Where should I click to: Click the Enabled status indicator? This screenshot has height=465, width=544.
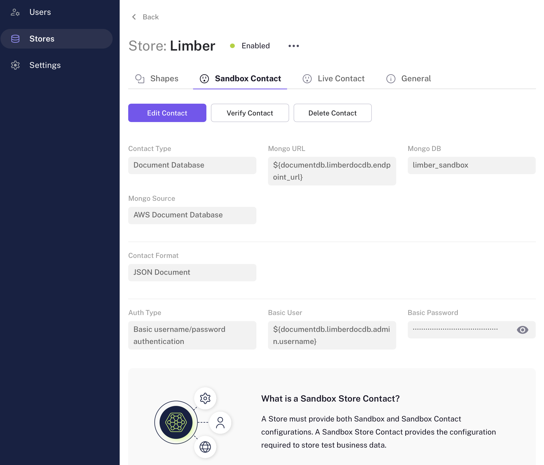[250, 46]
